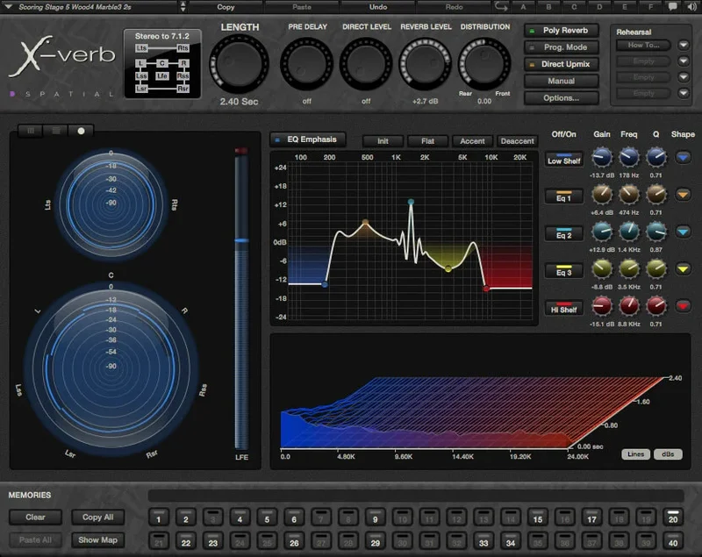Click the A/B swap arrow icon

[501, 7]
